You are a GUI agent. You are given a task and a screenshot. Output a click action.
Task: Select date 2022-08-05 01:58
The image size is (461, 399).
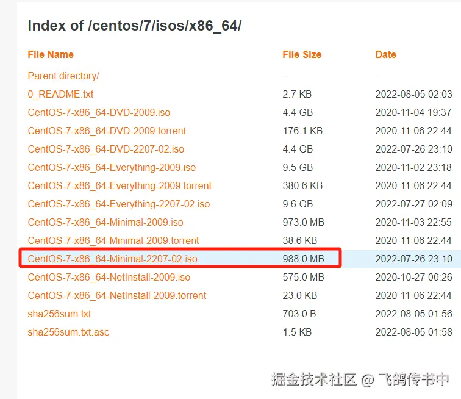pyautogui.click(x=413, y=332)
